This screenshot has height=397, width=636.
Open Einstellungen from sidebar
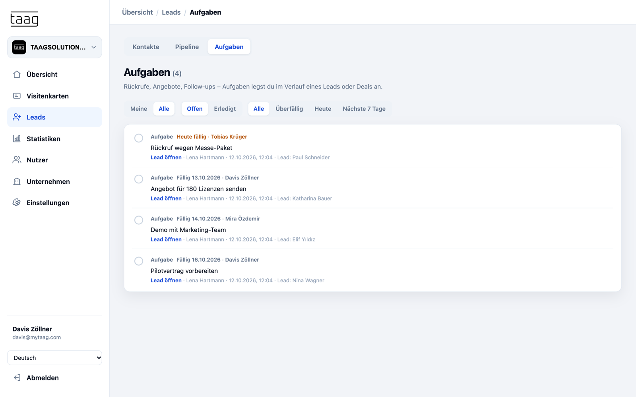(x=54, y=202)
